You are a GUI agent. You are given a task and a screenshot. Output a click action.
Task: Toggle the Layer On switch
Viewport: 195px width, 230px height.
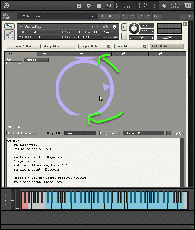coord(36,60)
